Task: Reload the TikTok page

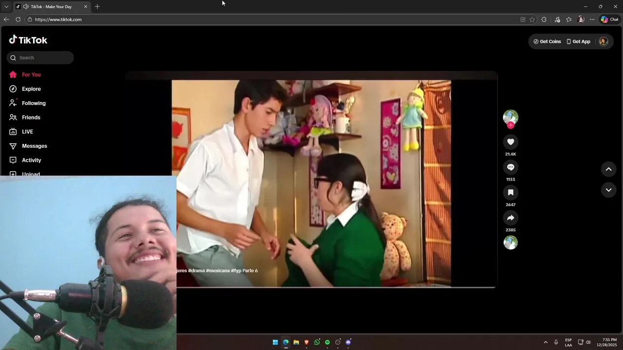Action: pyautogui.click(x=18, y=19)
